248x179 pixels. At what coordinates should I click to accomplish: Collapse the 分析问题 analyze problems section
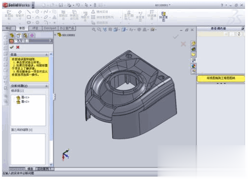tap(46, 86)
